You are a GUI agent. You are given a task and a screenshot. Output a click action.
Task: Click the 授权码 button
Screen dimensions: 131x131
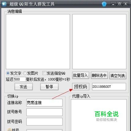tap(81, 87)
